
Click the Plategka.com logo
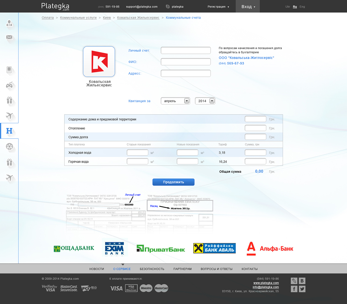pyautogui.click(x=55, y=6)
